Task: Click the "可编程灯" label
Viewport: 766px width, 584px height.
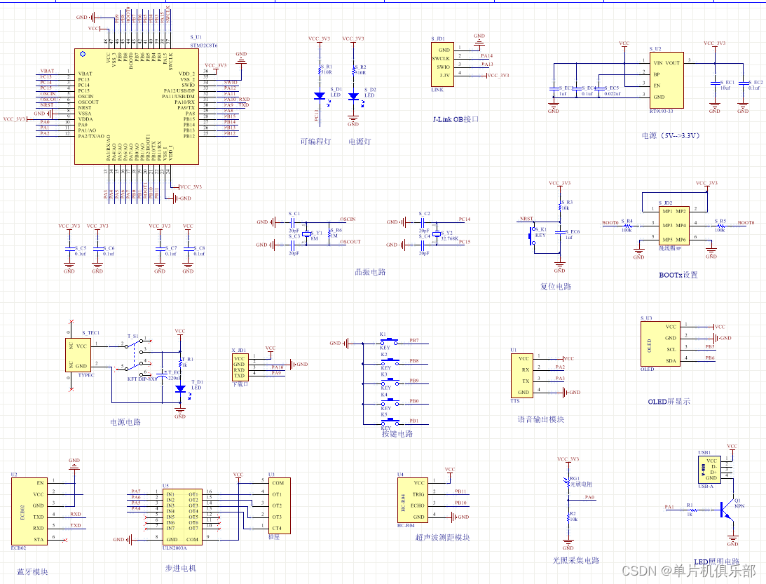Action: pyautogui.click(x=315, y=142)
